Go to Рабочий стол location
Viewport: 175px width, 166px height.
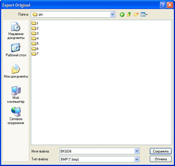point(16,50)
